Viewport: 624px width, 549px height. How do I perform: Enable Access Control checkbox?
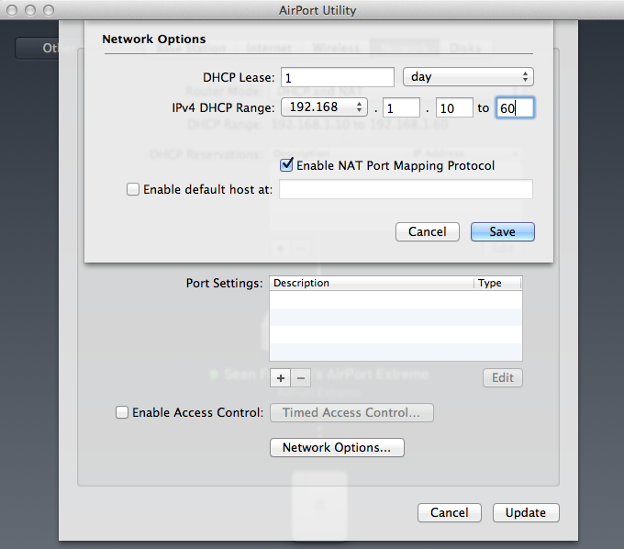(122, 412)
